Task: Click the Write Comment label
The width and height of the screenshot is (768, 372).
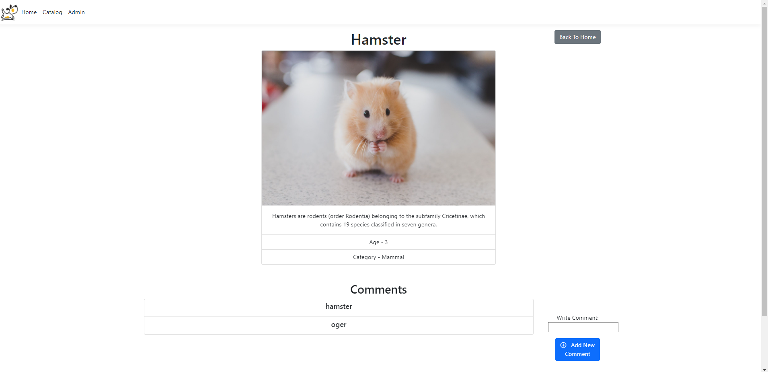Action: [x=577, y=317]
